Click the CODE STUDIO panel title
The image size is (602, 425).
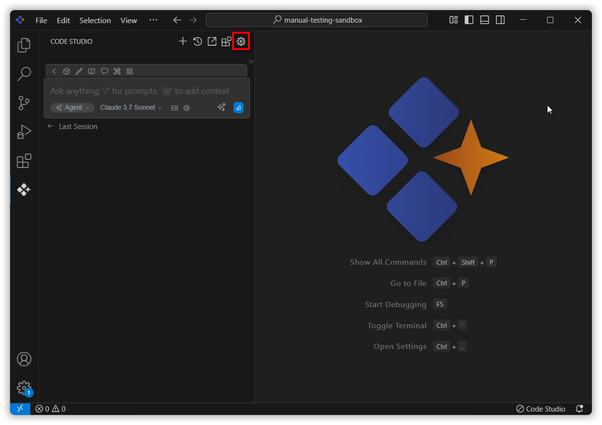[71, 41]
